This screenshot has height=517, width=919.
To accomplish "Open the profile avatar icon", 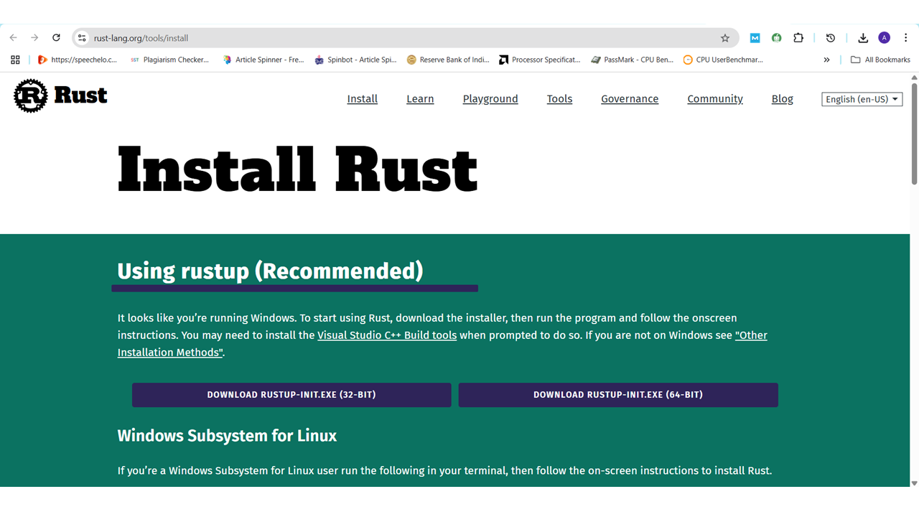I will click(x=884, y=38).
